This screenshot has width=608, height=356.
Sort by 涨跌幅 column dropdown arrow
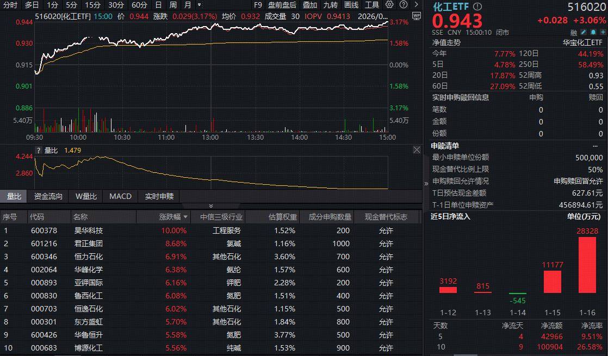click(187, 217)
